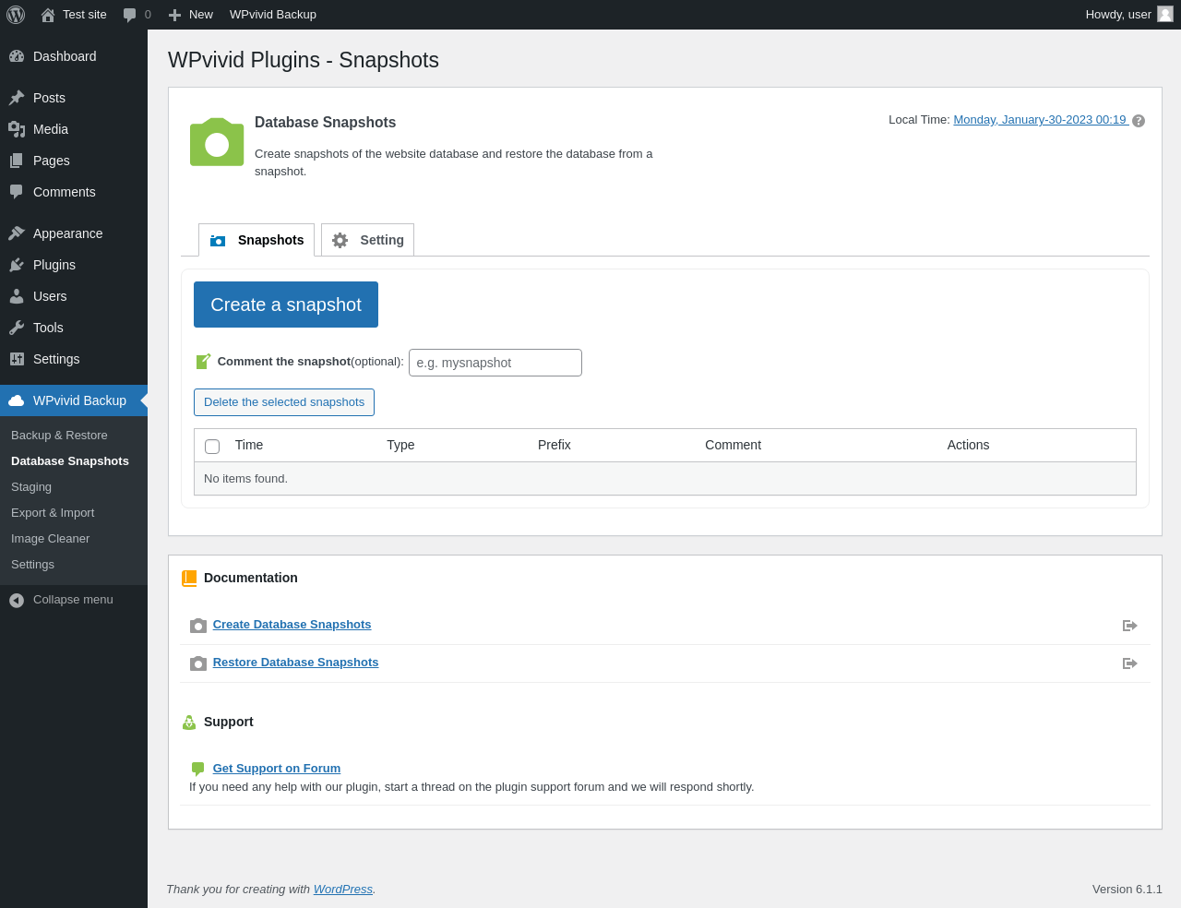
Task: Click the Collapse menu arrow icon
Action: coord(17,601)
